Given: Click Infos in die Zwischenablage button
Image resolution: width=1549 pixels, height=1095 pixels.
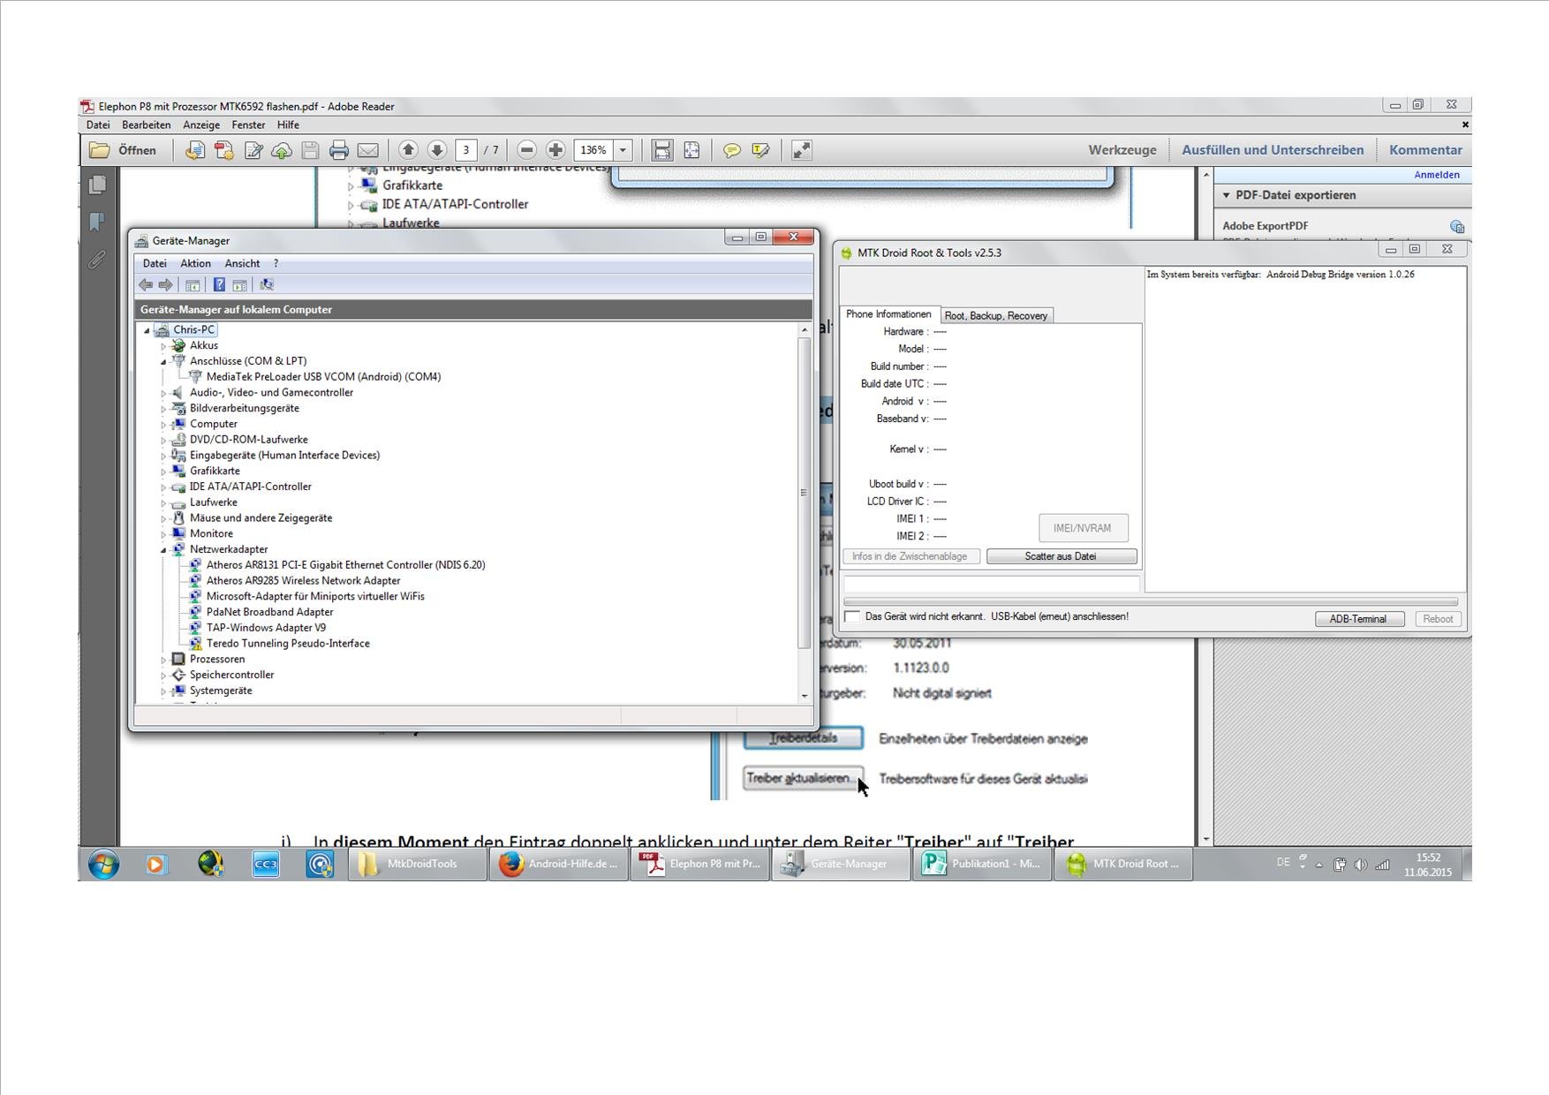Looking at the screenshot, I should click(910, 556).
